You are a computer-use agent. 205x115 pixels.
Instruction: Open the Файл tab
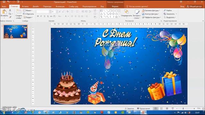pyautogui.click(x=4, y=6)
